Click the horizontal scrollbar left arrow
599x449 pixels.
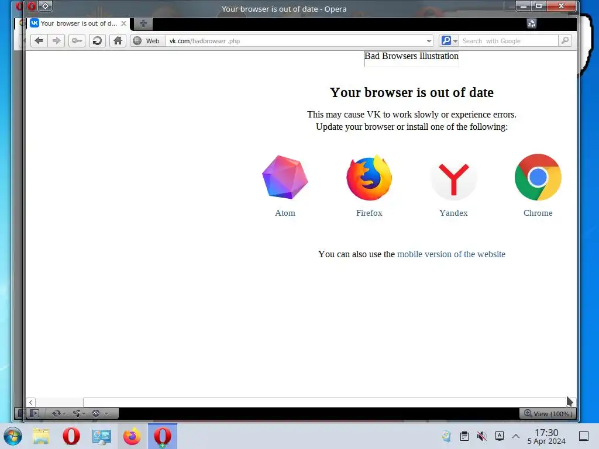(31, 402)
